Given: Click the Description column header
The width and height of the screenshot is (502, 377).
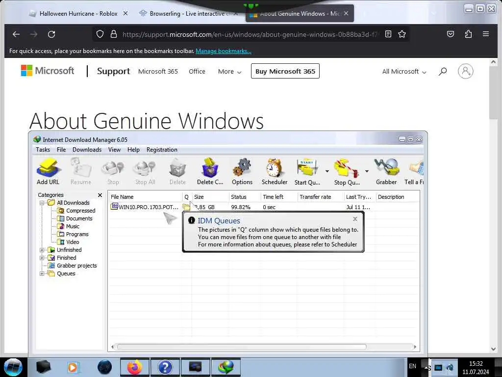Looking at the screenshot, I should click(x=397, y=197).
